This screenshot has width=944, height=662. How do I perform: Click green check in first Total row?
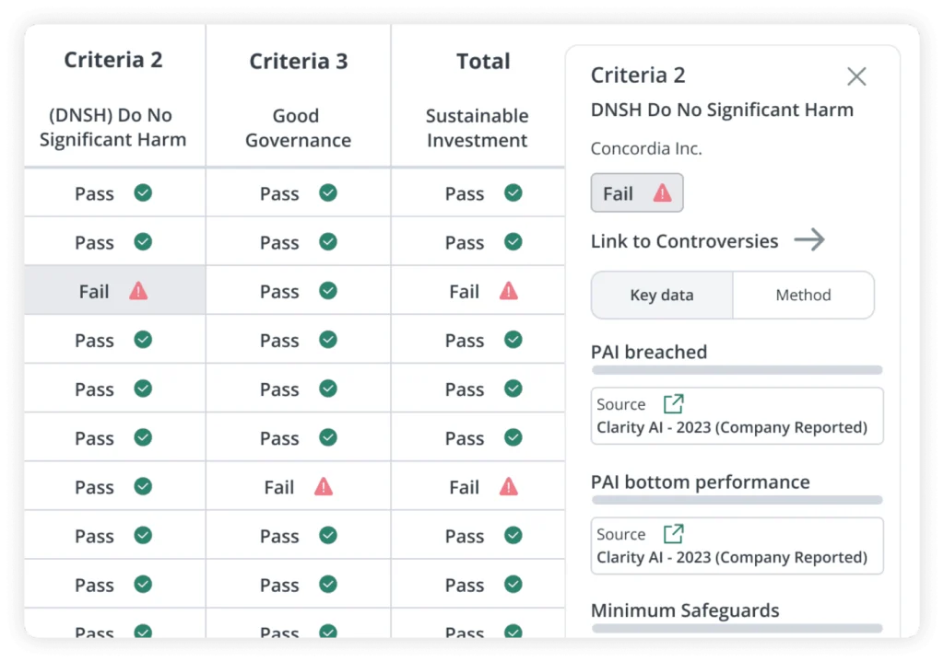click(513, 193)
